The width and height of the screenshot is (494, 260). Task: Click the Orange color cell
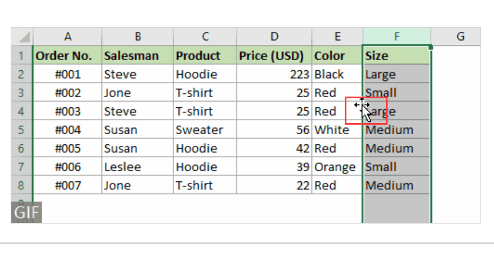point(337,167)
